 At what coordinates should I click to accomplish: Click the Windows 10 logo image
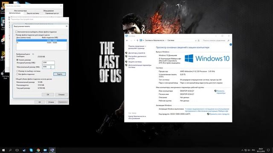point(207,59)
